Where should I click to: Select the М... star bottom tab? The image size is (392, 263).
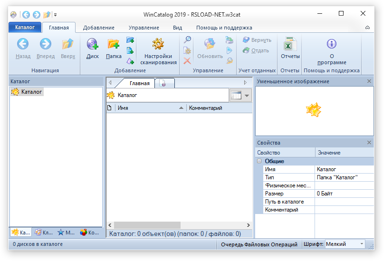[x=66, y=233]
